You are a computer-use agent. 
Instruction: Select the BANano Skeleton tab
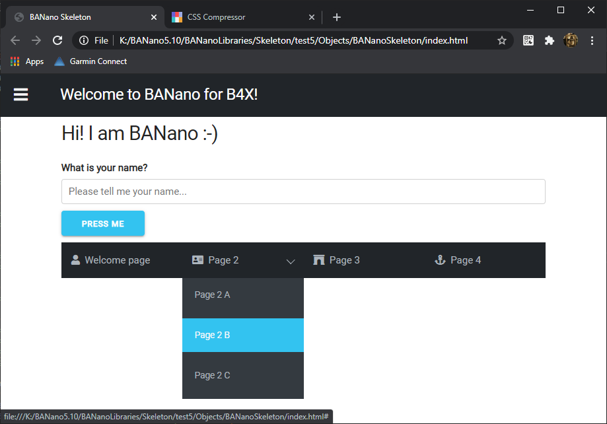click(85, 17)
